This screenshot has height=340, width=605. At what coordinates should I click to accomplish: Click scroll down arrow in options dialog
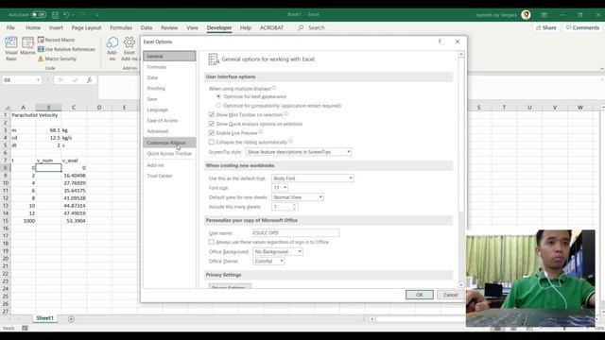tap(461, 285)
